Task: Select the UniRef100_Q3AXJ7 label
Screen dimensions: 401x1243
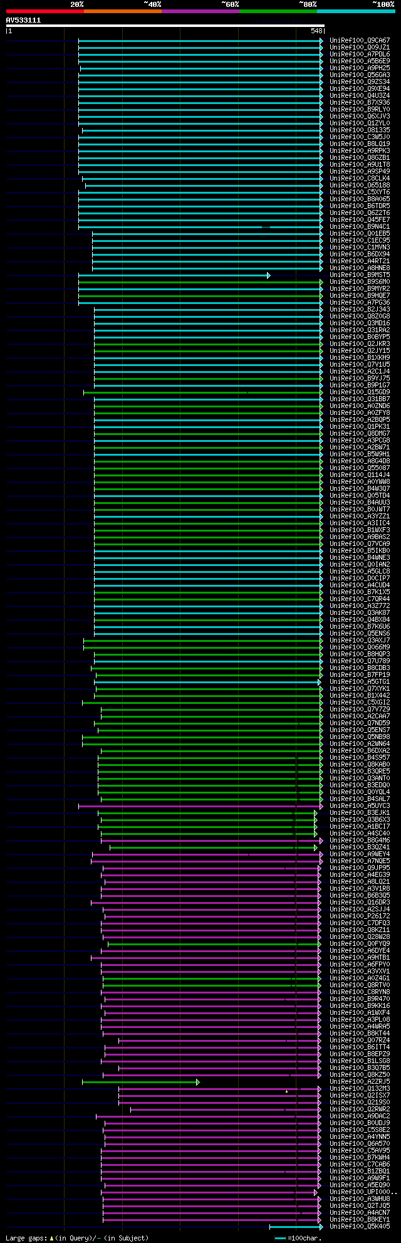Action: pos(360,641)
